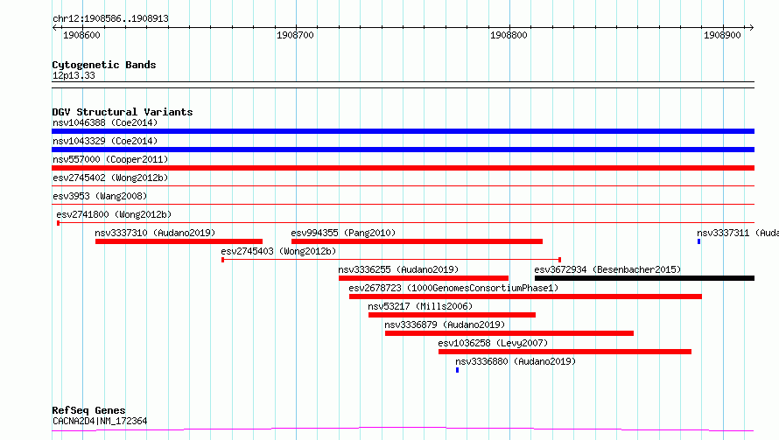Click the esv3953 (Wang2008) label

tap(100, 196)
